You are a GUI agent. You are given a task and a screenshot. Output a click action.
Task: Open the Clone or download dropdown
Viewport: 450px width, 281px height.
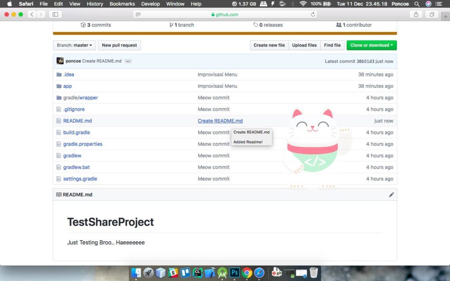[372, 45]
